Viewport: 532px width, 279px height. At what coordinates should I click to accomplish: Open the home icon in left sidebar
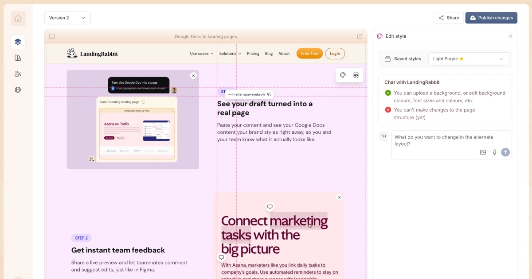18,19
